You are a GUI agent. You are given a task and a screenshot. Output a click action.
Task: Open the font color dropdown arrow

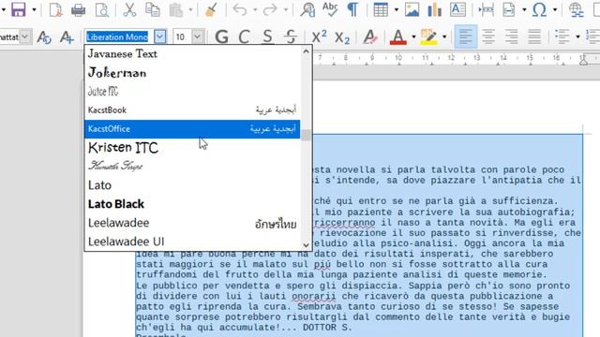click(413, 37)
